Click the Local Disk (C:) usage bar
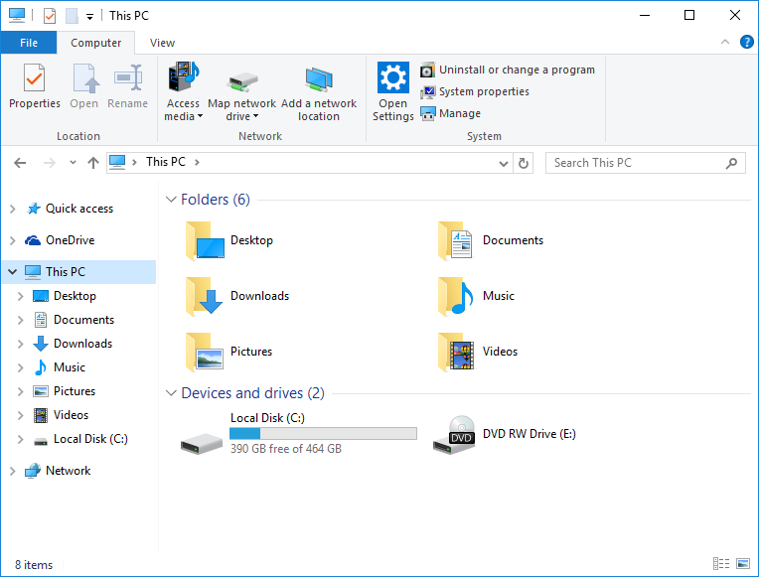This screenshot has width=759, height=577. point(323,434)
